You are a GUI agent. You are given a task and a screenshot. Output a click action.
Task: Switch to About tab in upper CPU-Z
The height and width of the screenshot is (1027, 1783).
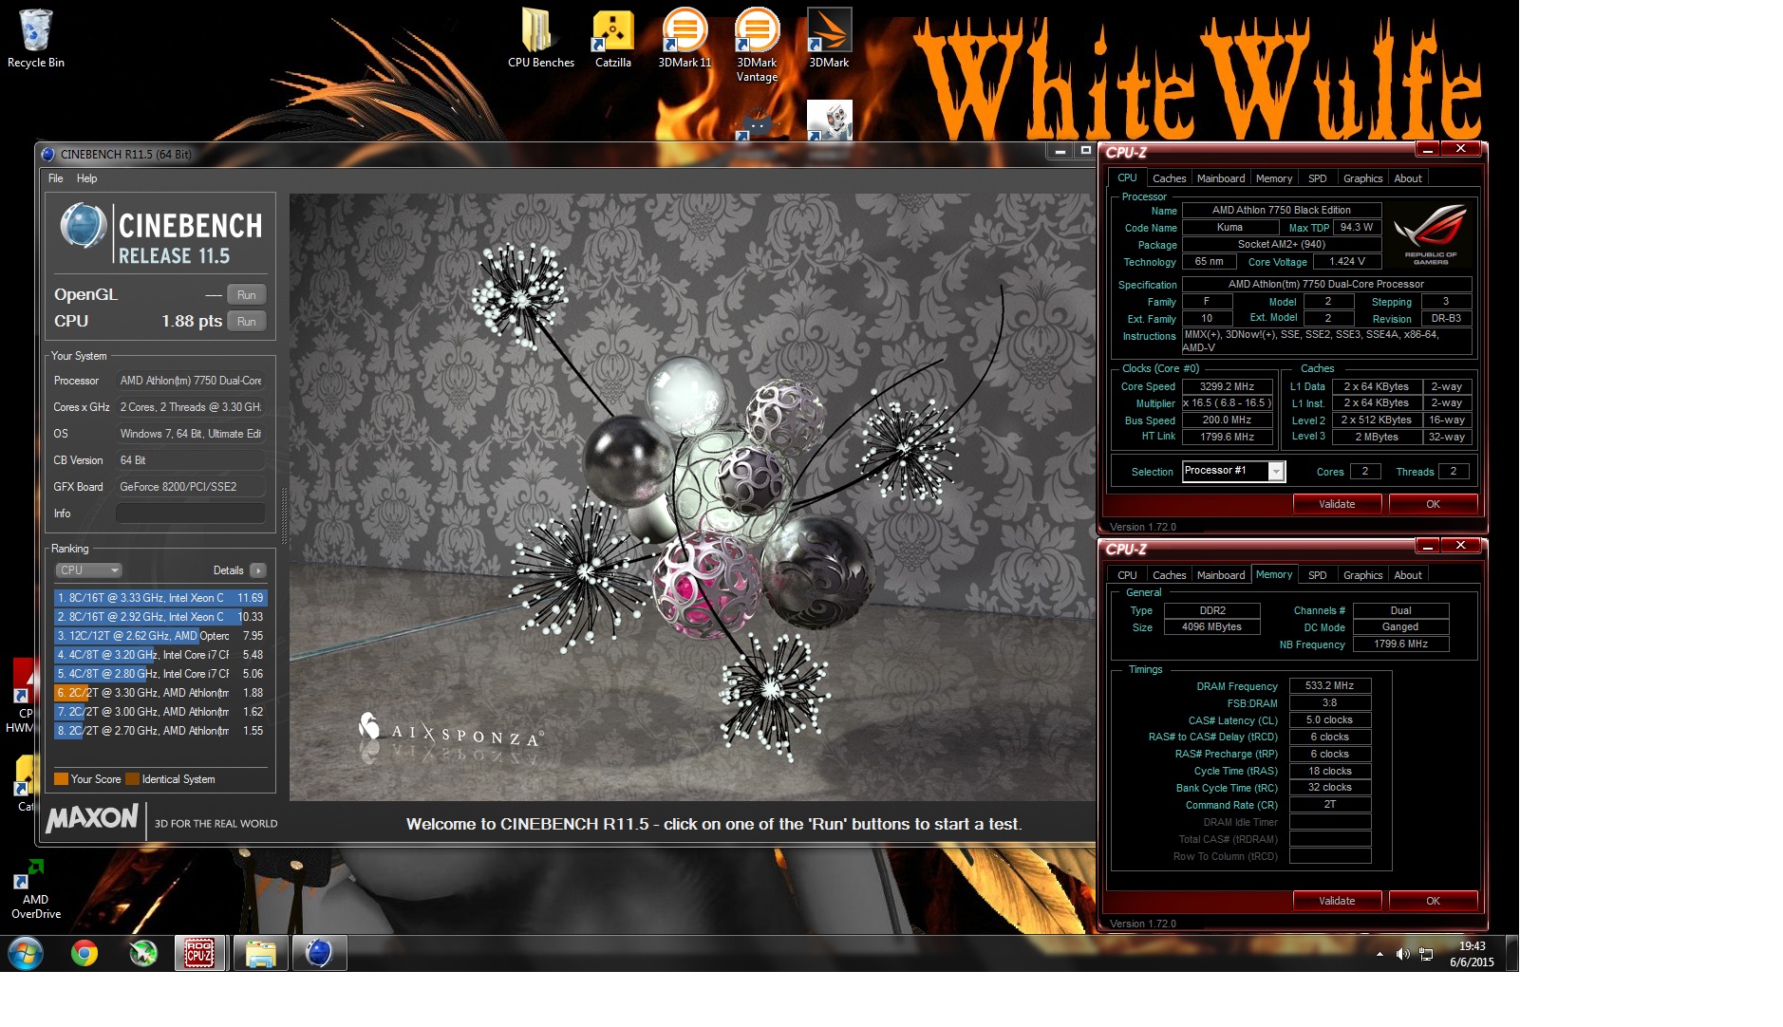pos(1408,178)
